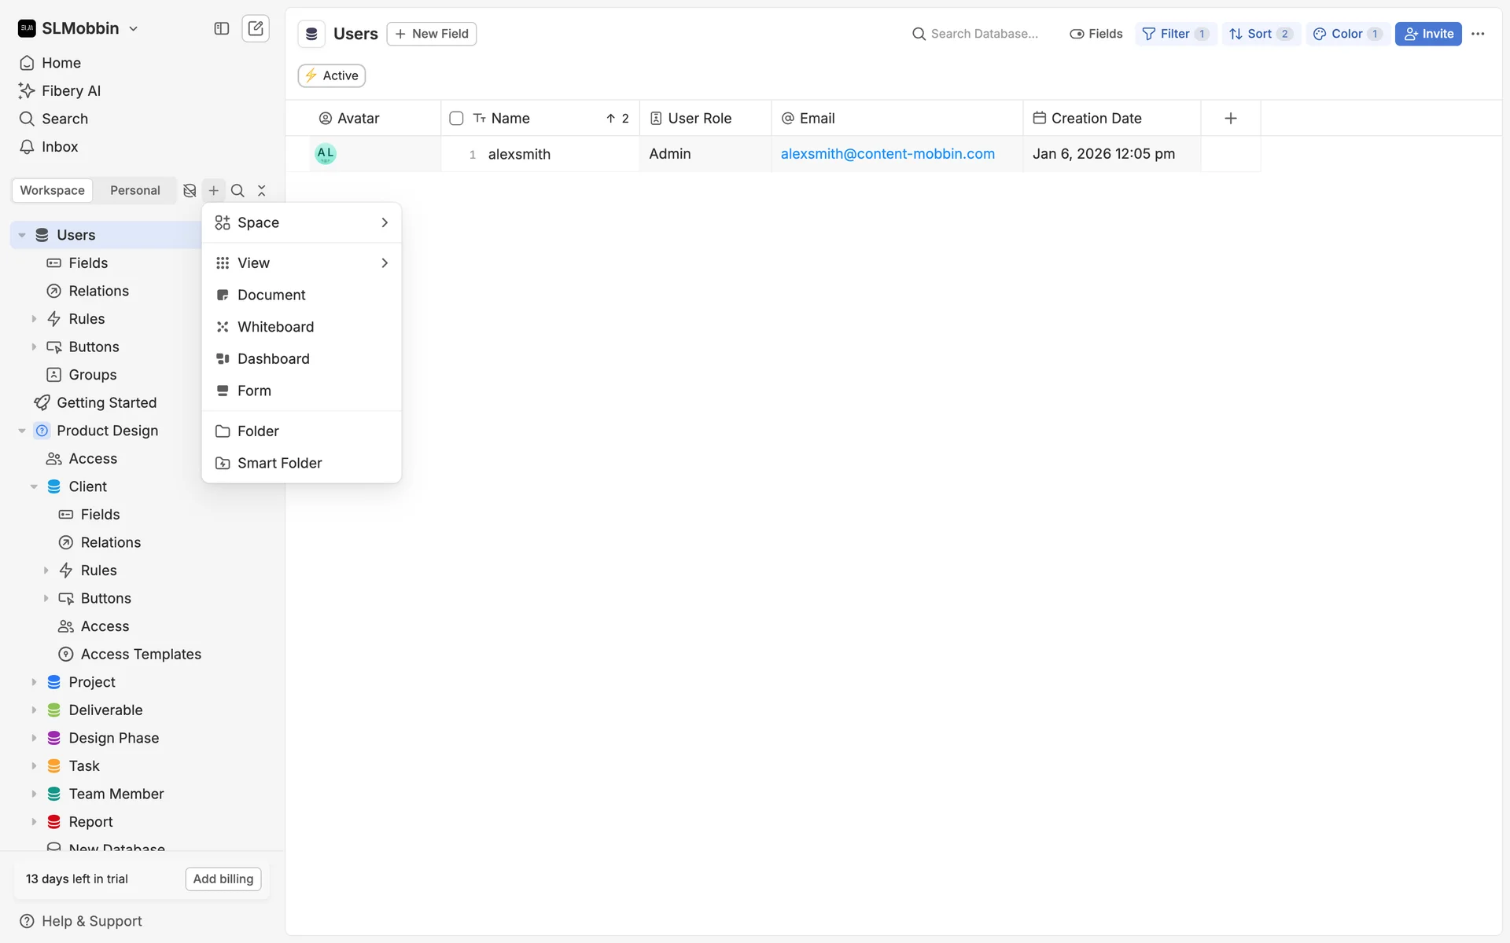Click the plus icon to add column
This screenshot has width=1510, height=943.
1231,118
